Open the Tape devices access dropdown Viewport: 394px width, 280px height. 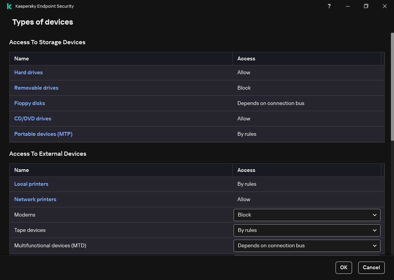(x=306, y=230)
